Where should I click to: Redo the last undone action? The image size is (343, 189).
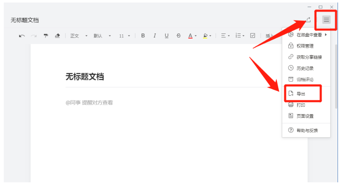34,36
